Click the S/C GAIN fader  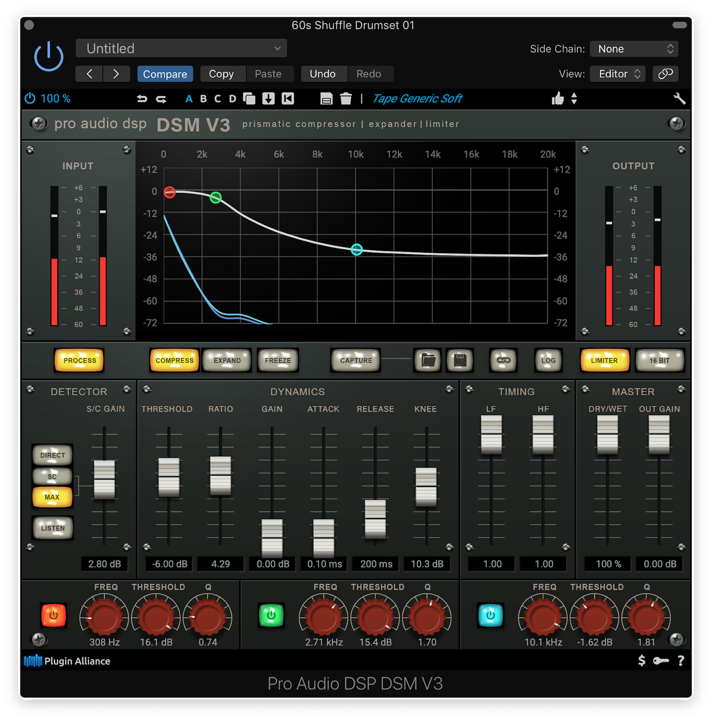104,479
